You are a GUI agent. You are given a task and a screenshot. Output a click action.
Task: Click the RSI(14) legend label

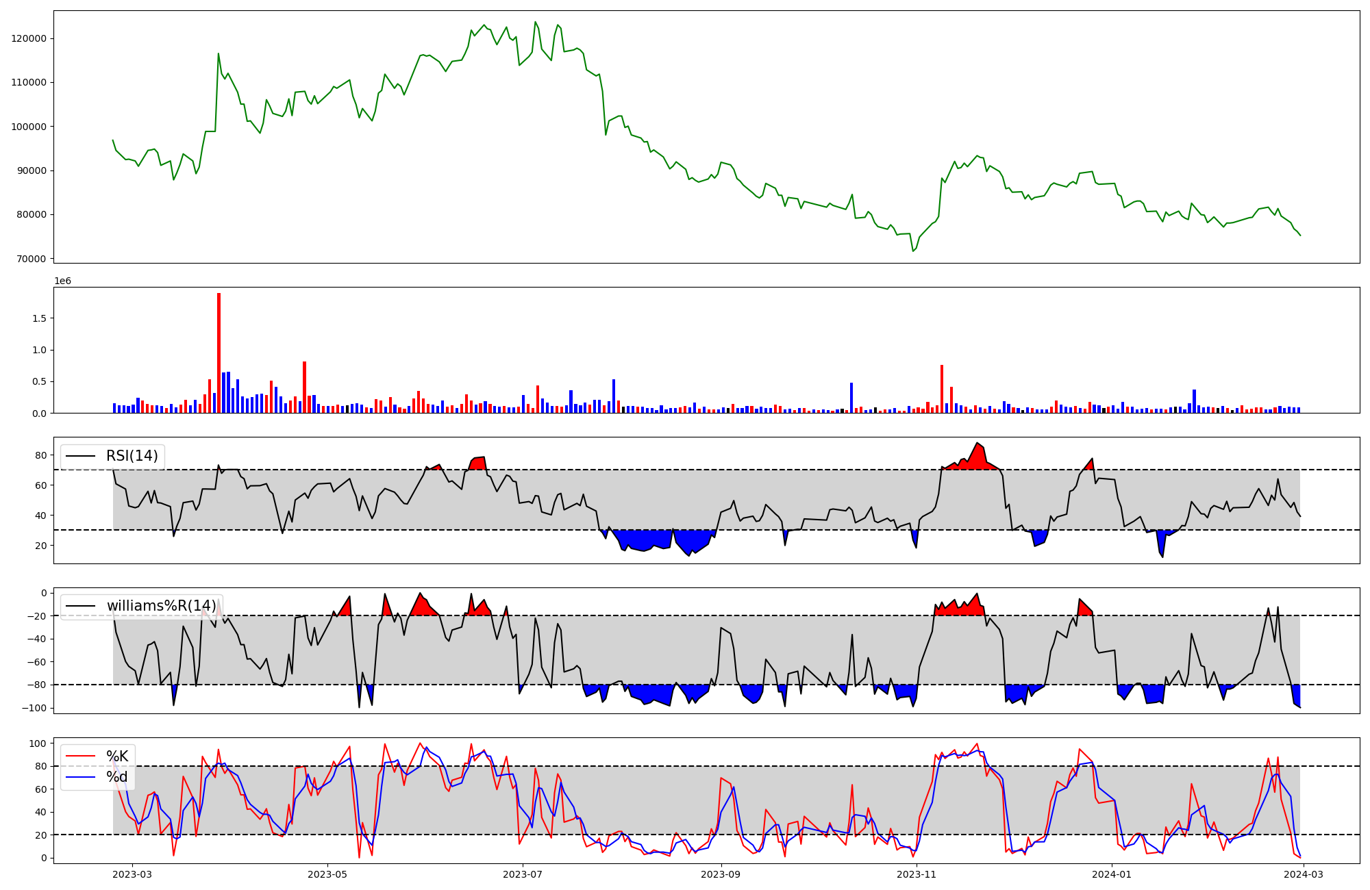[x=132, y=456]
